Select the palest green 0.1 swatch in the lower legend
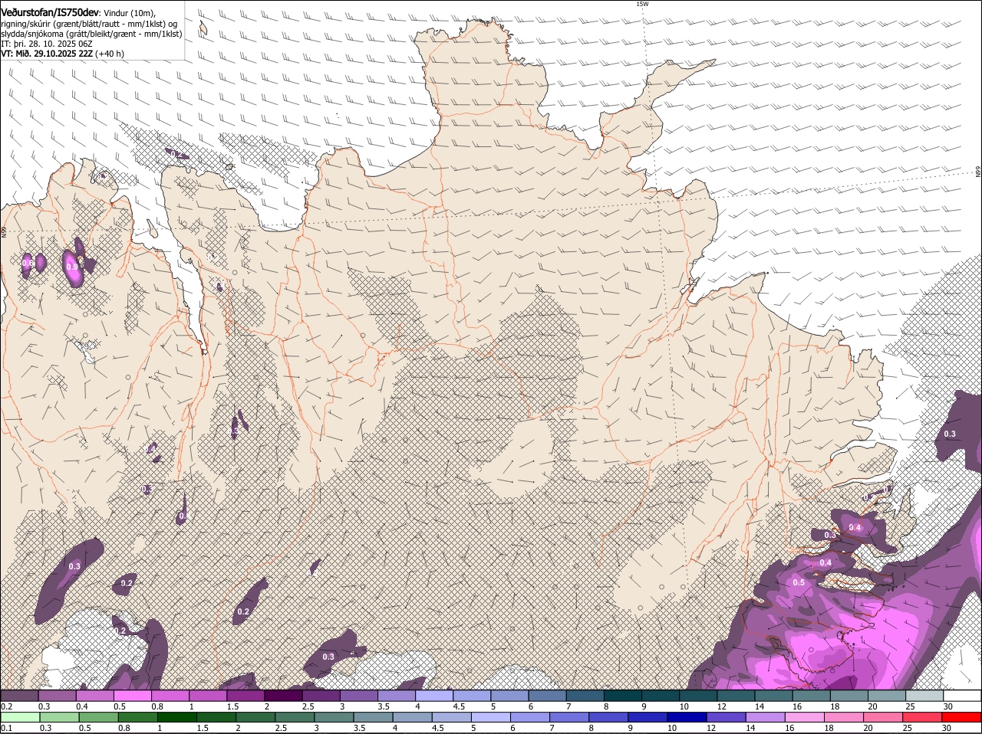982x734 pixels. [20, 717]
